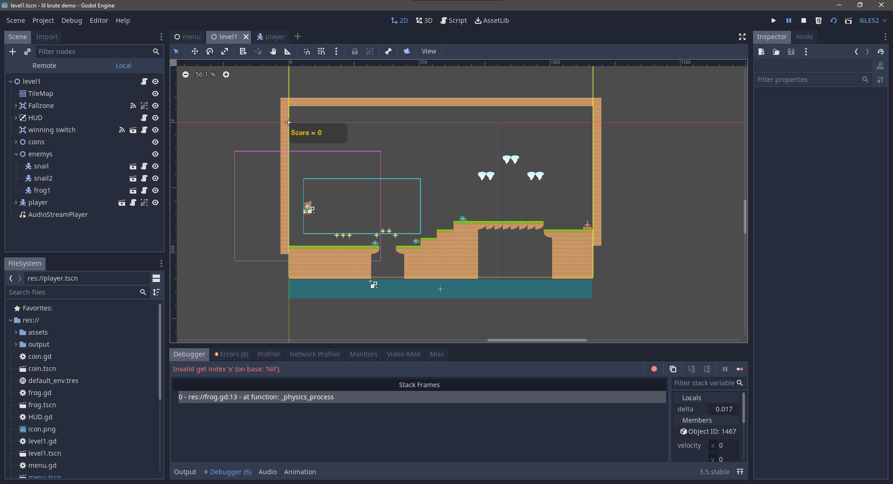This screenshot has width=893, height=484.
Task: Click Step Into in debugger
Action: [x=692, y=369]
